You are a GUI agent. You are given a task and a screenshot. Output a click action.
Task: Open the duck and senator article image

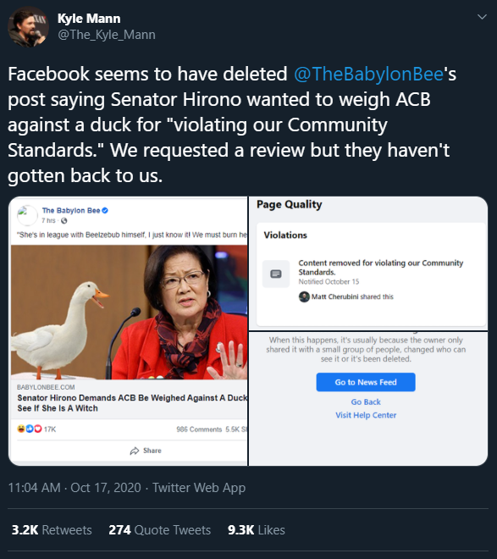point(129,312)
